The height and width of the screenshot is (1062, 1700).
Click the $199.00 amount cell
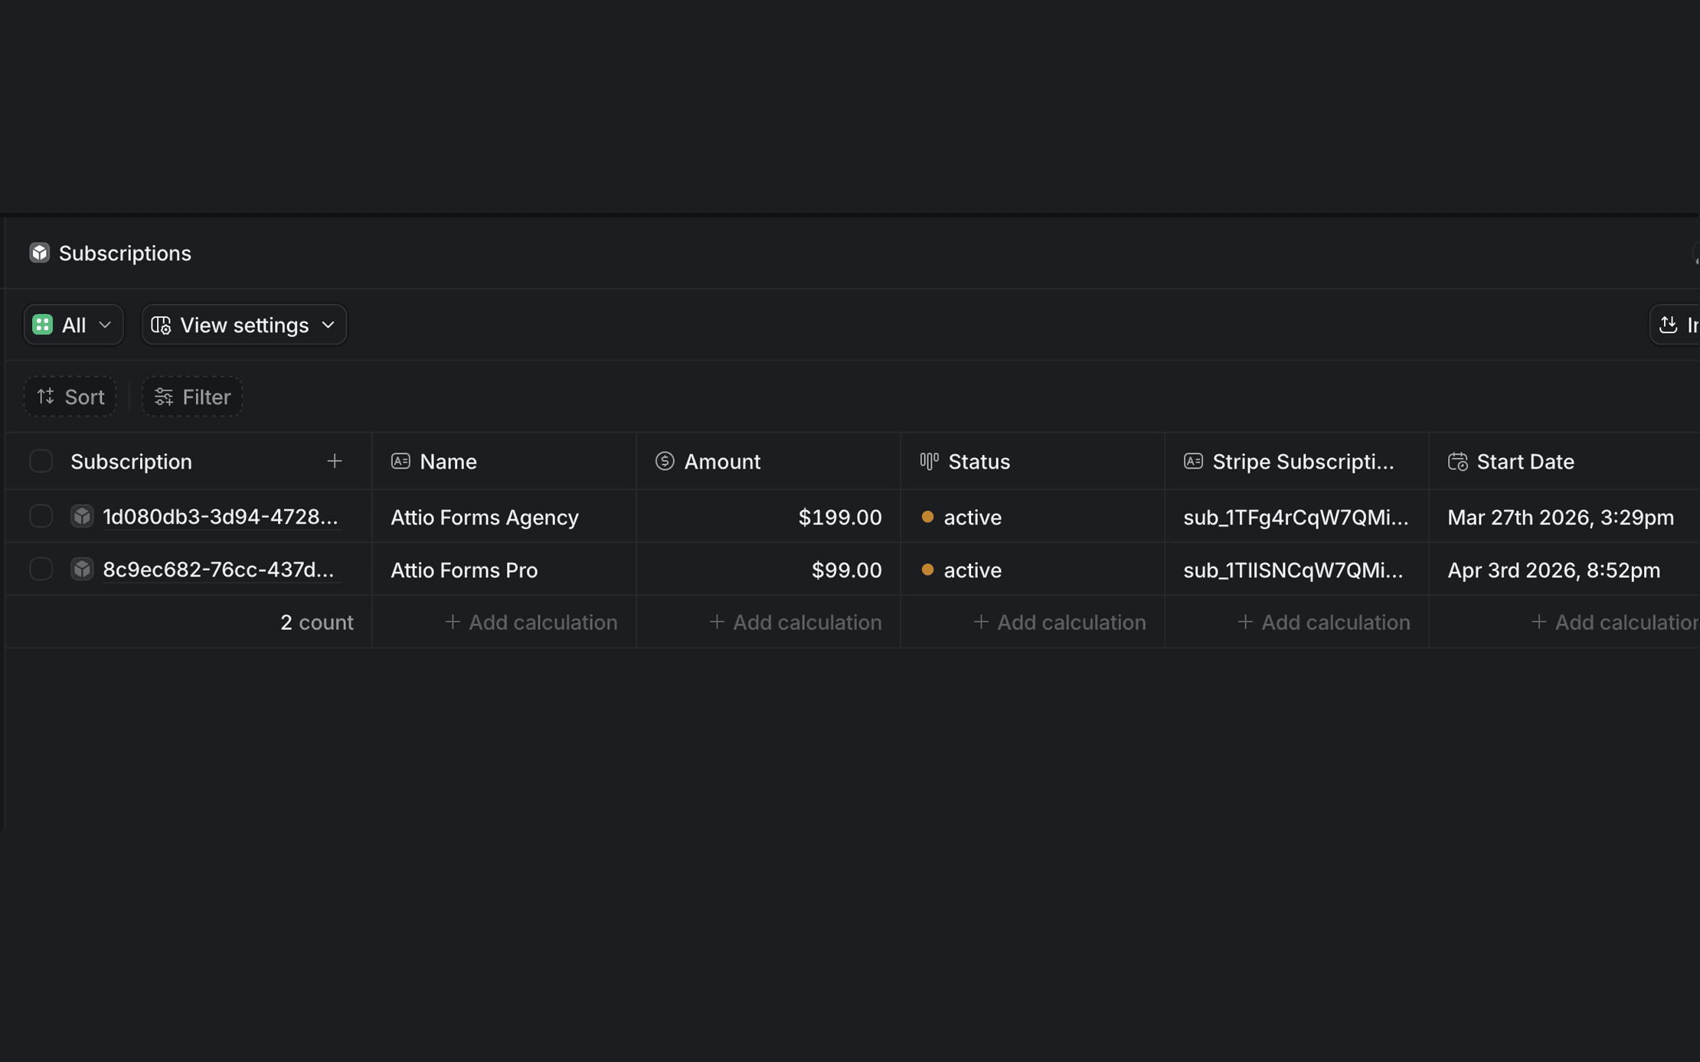768,517
